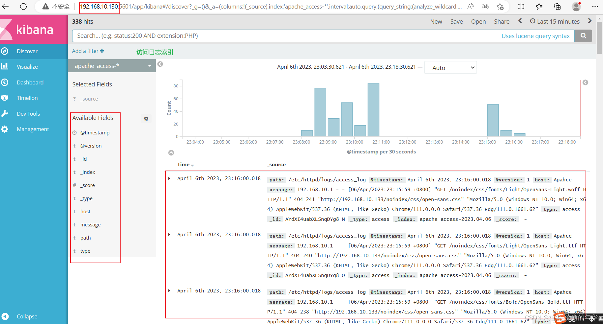Image resolution: width=603 pixels, height=324 pixels.
Task: Add page to favorites star icon
Action: pyautogui.click(x=500, y=7)
